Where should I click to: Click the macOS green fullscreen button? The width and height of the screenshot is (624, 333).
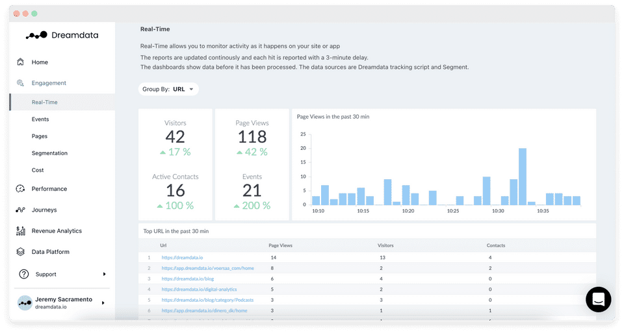34,14
